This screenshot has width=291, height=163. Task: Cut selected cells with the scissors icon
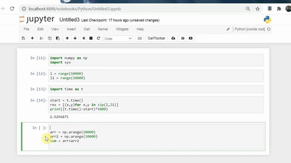tap(41, 38)
